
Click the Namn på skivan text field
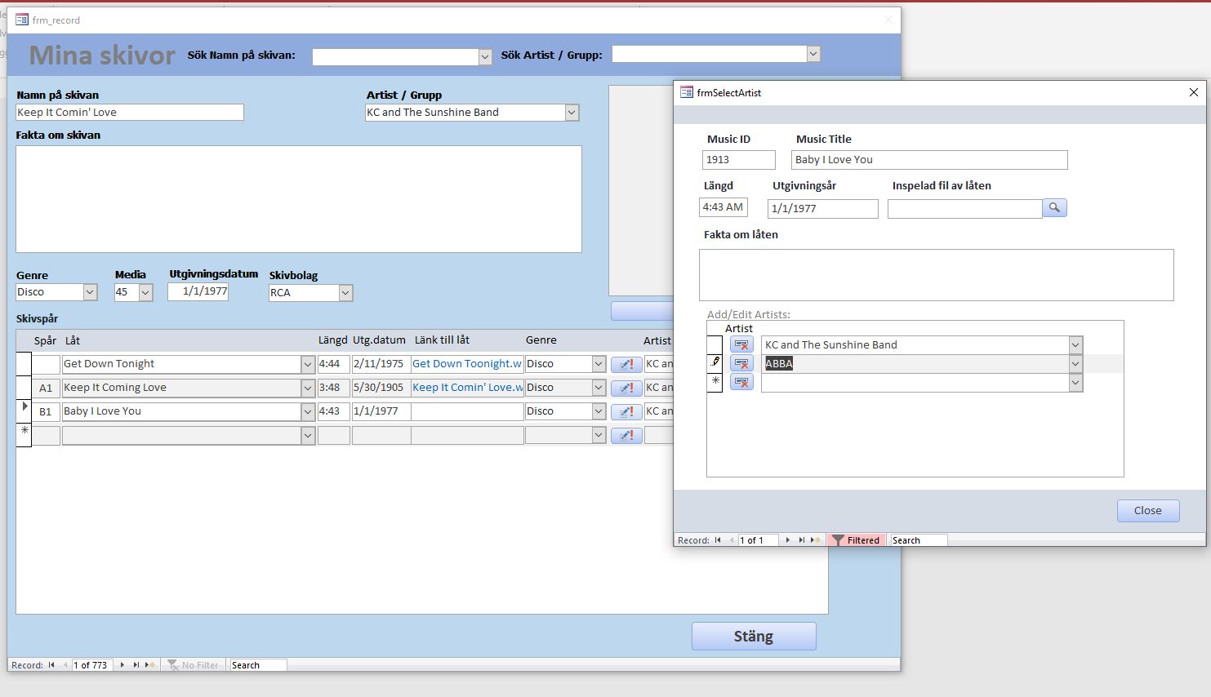tap(130, 113)
